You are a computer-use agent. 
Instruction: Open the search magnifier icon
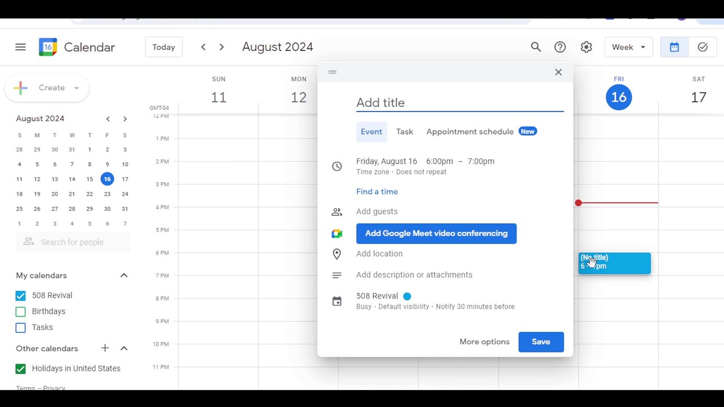tap(536, 47)
